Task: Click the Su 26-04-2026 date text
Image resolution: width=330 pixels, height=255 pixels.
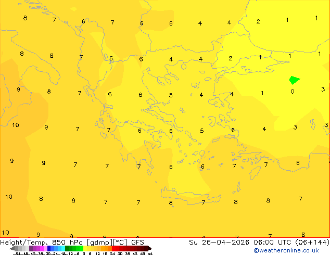Action: (x=219, y=242)
